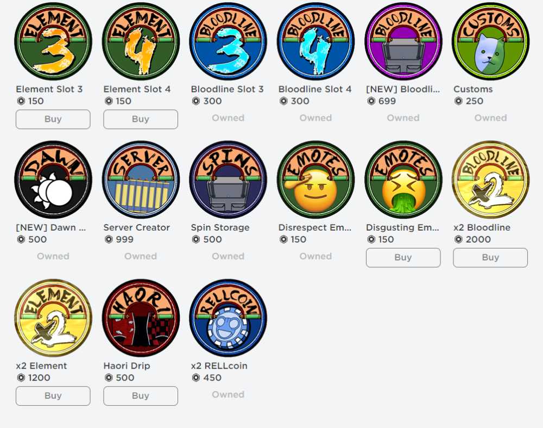Open the golden x2 Bloodline icon
Screen dimensions: 543x428
pos(491,179)
